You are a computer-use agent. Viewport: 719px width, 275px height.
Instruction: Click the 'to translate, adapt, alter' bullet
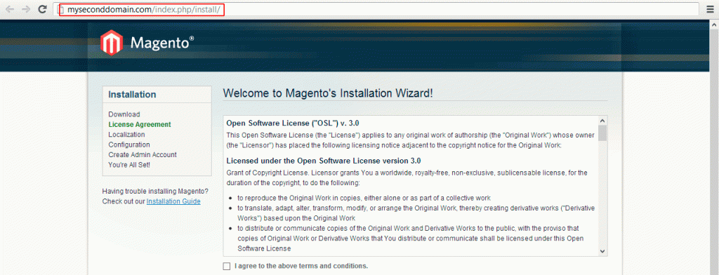[416, 213]
